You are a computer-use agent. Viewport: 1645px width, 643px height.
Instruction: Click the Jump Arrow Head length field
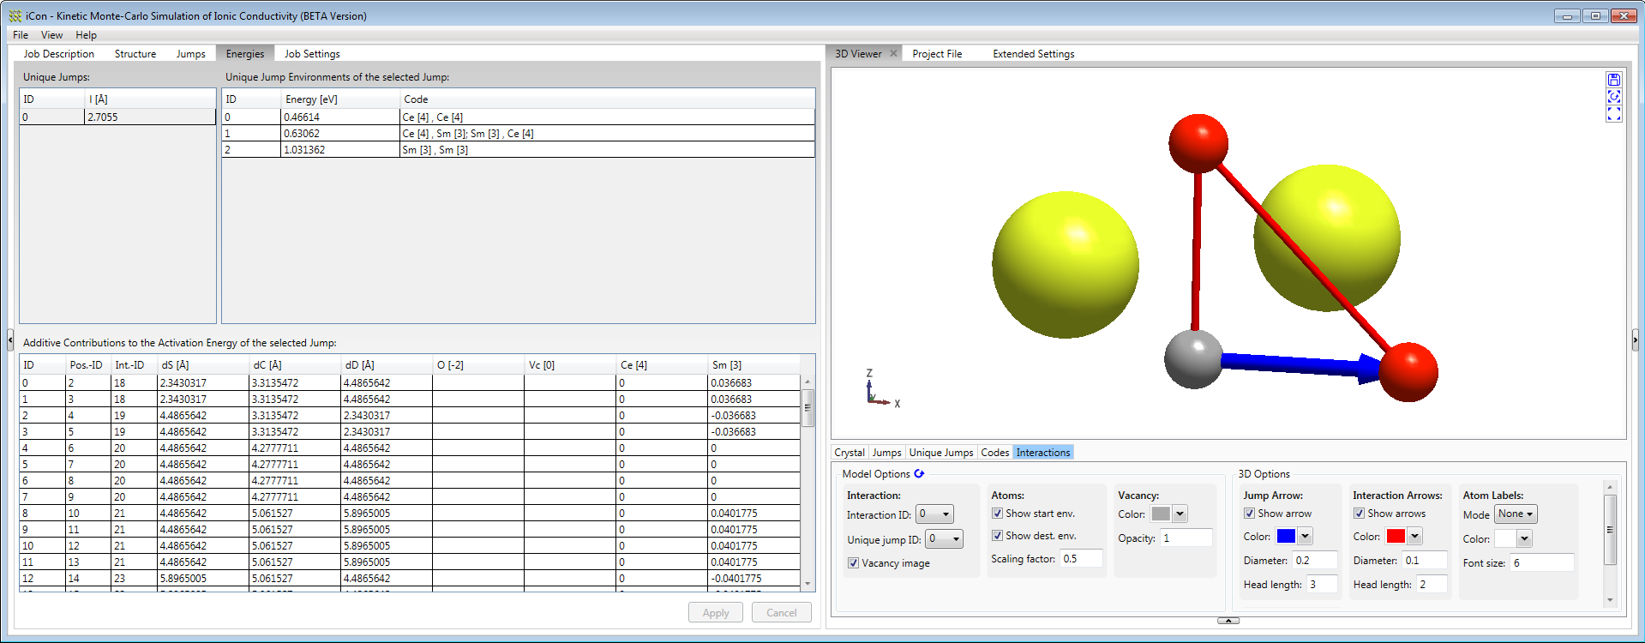pos(1322,584)
